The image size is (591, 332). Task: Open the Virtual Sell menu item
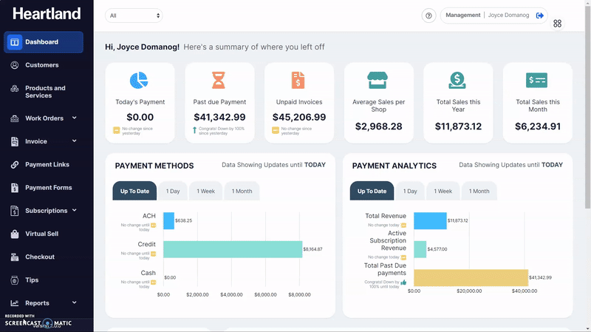click(x=41, y=234)
